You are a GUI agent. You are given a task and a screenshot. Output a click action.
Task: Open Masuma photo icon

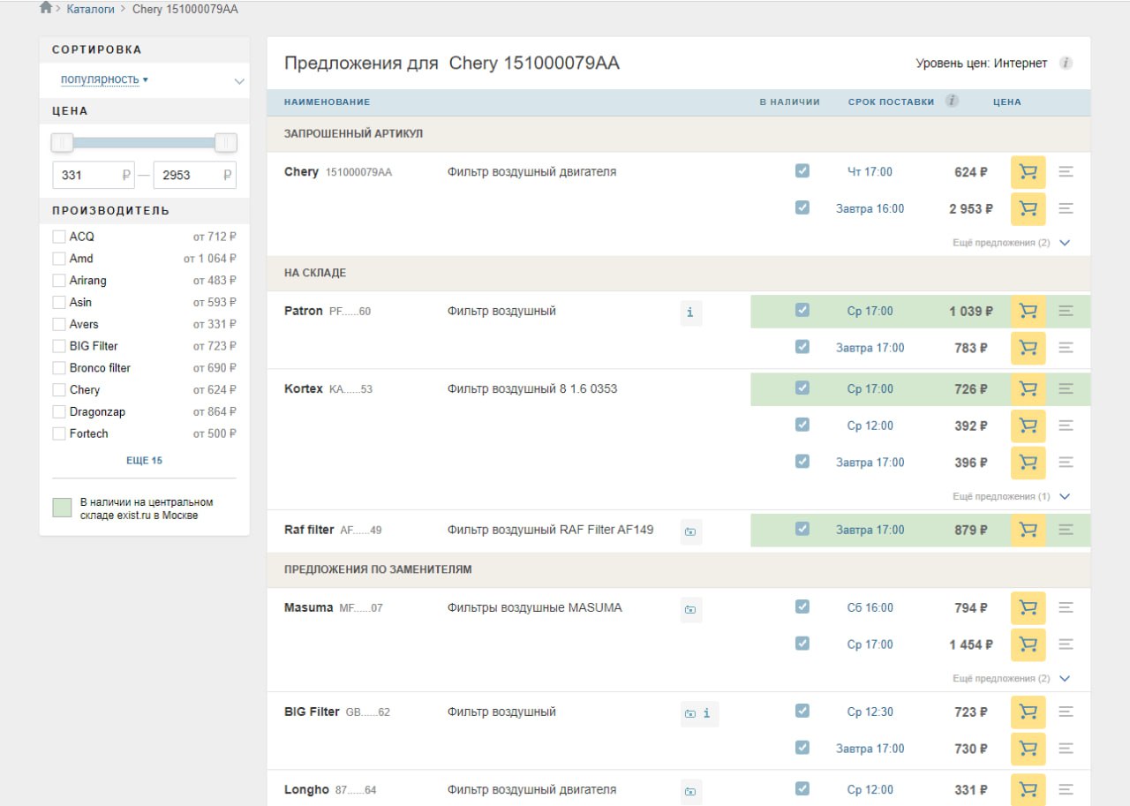click(x=690, y=609)
